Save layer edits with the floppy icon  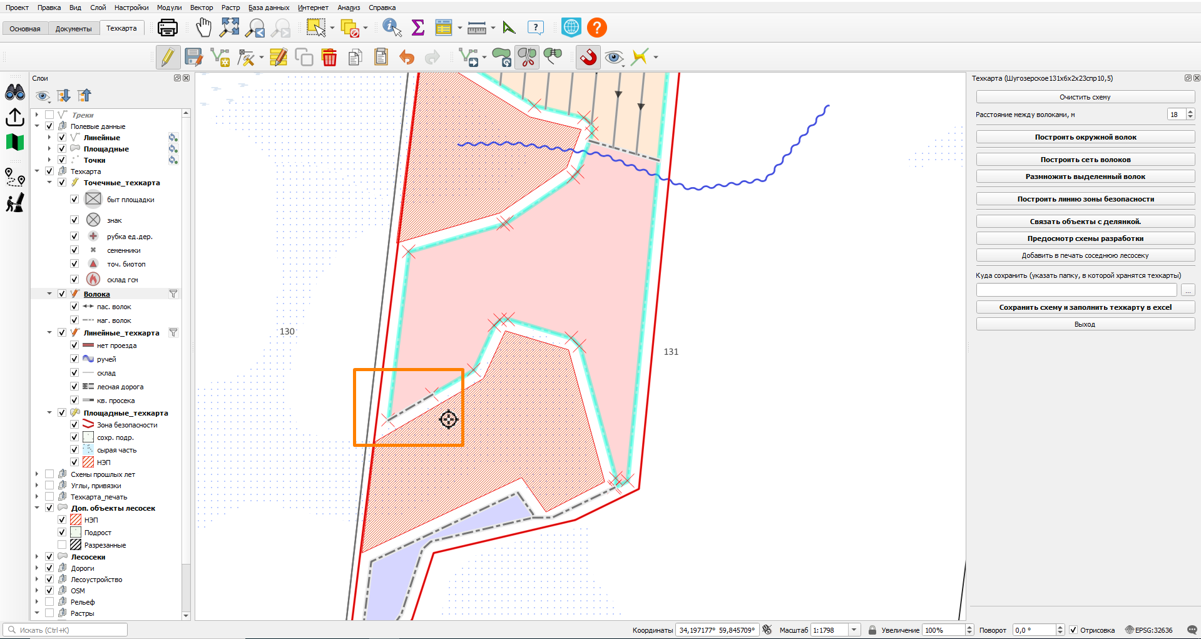tap(194, 58)
